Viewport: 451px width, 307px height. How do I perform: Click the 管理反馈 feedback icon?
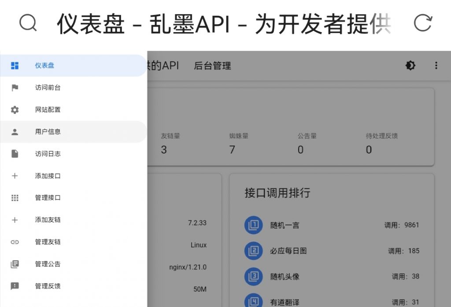pos(15,286)
